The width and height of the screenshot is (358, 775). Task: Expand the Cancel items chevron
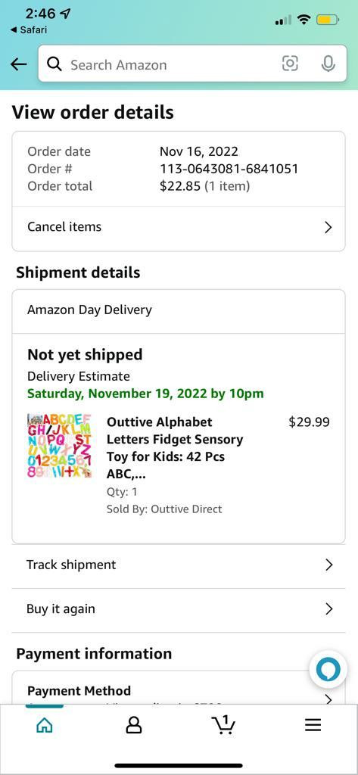(328, 227)
